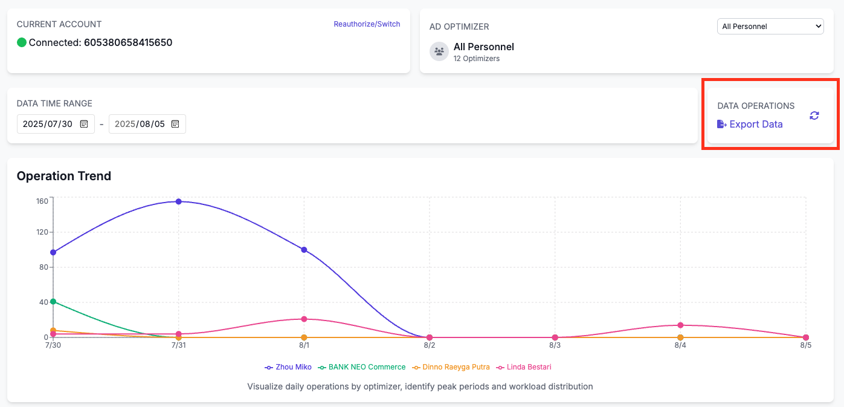This screenshot has width=844, height=407.
Task: Click Zhou Miko's data point on 8/1
Action: 304,250
